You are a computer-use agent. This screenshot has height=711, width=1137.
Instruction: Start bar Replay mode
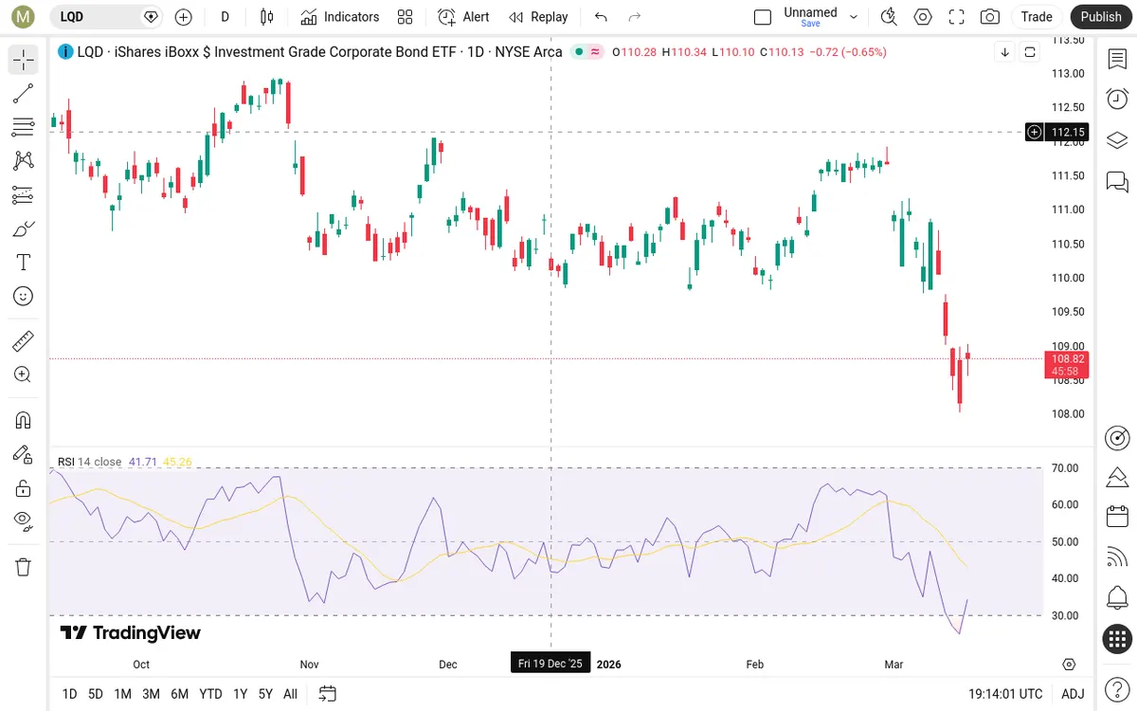[x=538, y=17]
